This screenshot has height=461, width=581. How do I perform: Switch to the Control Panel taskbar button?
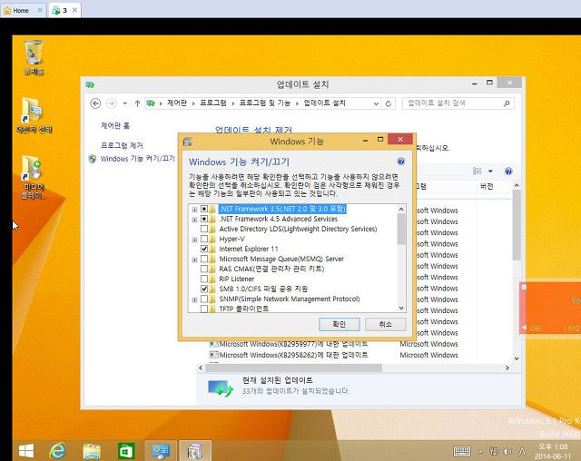(x=161, y=451)
